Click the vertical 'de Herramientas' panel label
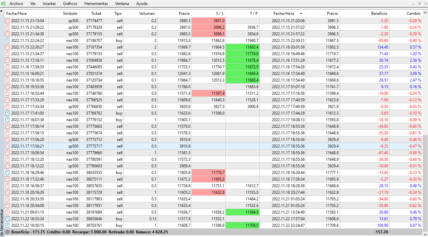 pos(2,222)
